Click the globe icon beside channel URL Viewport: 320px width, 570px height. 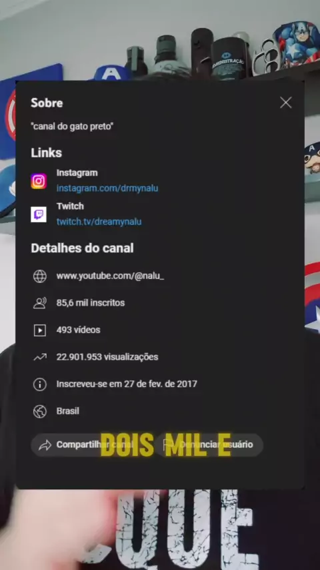tap(39, 276)
